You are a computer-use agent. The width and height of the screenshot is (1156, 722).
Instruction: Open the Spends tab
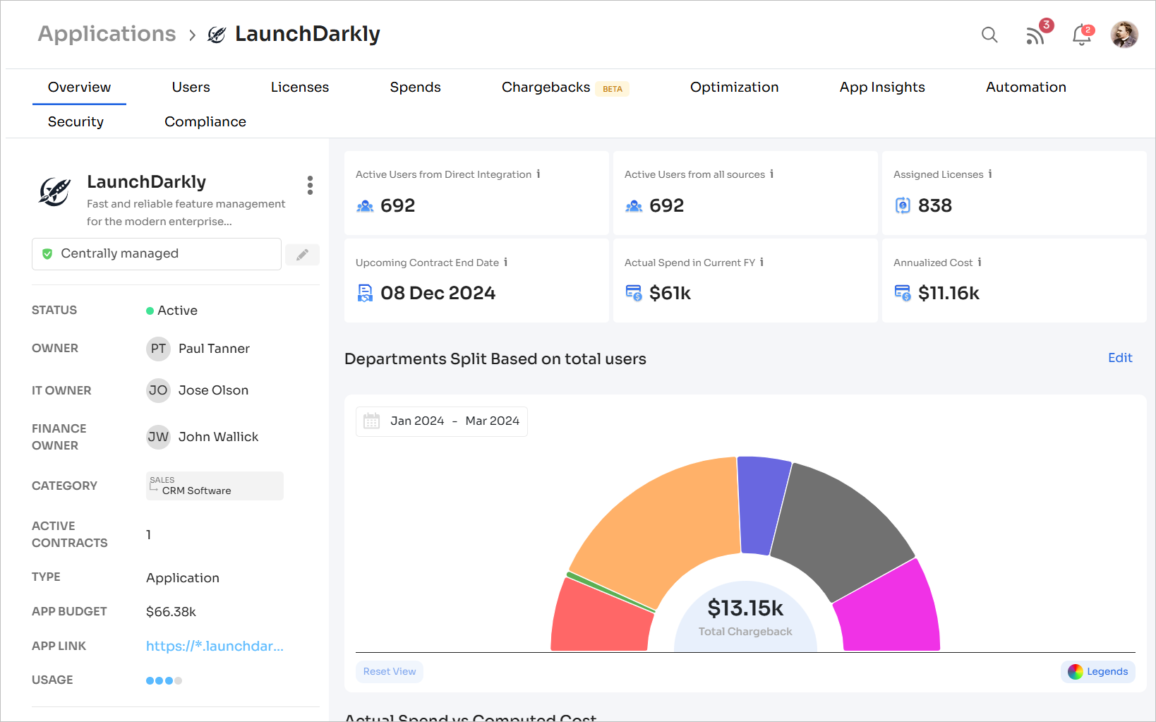415,87
